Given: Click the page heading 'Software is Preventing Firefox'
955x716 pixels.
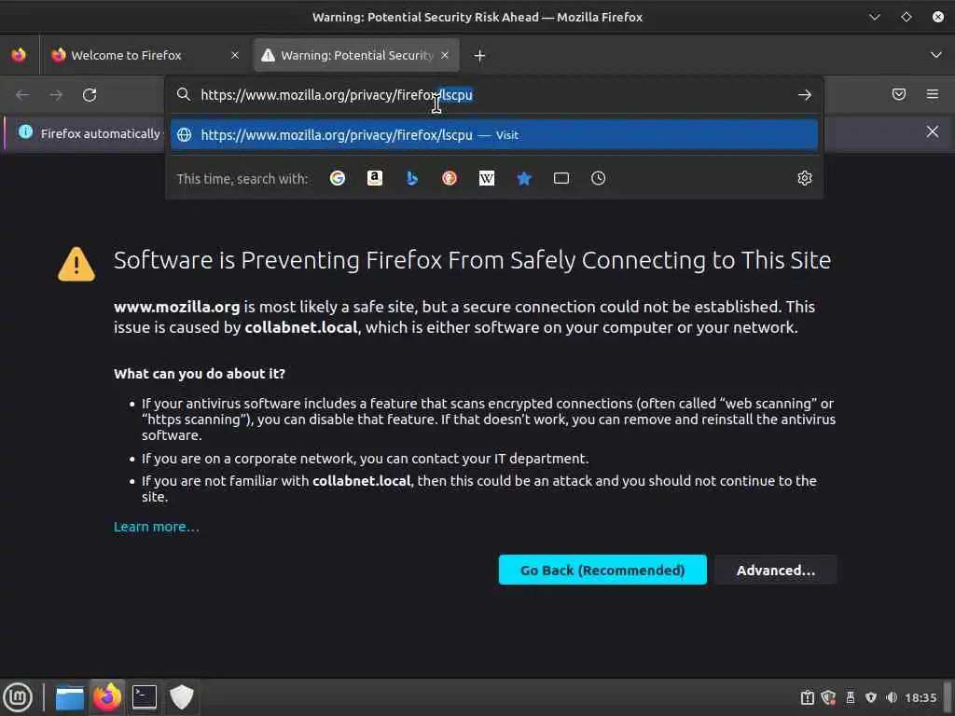Looking at the screenshot, I should 473,261.
